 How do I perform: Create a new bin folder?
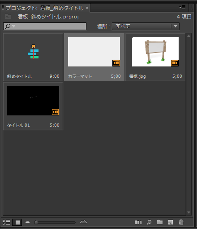pyautogui.click(x=160, y=222)
